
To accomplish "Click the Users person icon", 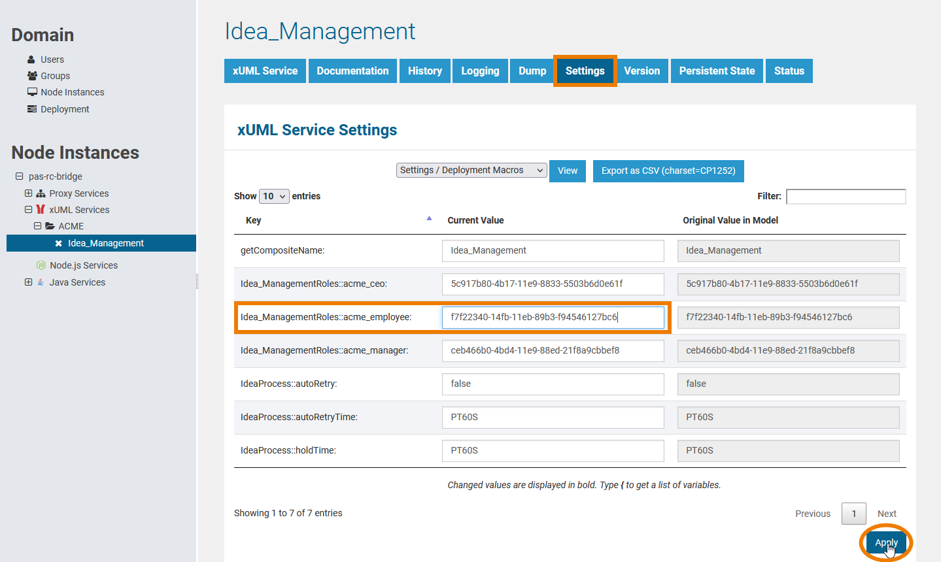I will [31, 59].
